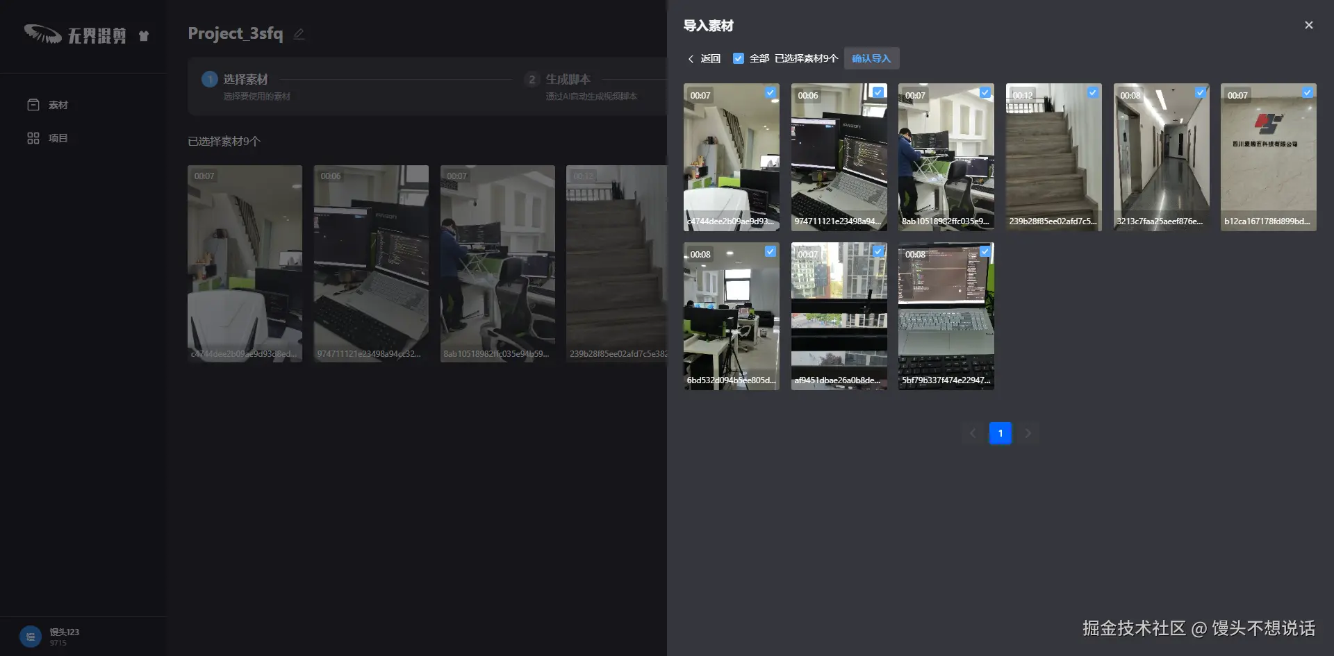Uncheck clip 239b28f85ee02afd7c5 checkbox
The image size is (1334, 656).
(1093, 92)
